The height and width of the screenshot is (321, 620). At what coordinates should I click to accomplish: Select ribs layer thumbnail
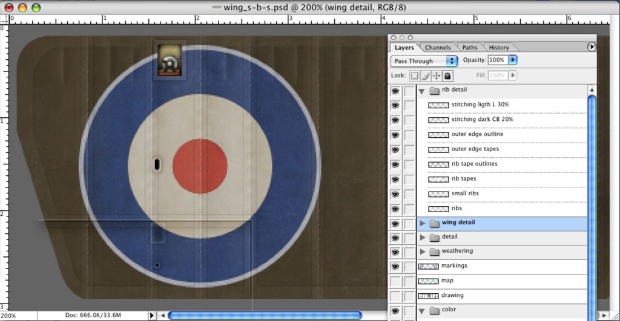click(438, 209)
